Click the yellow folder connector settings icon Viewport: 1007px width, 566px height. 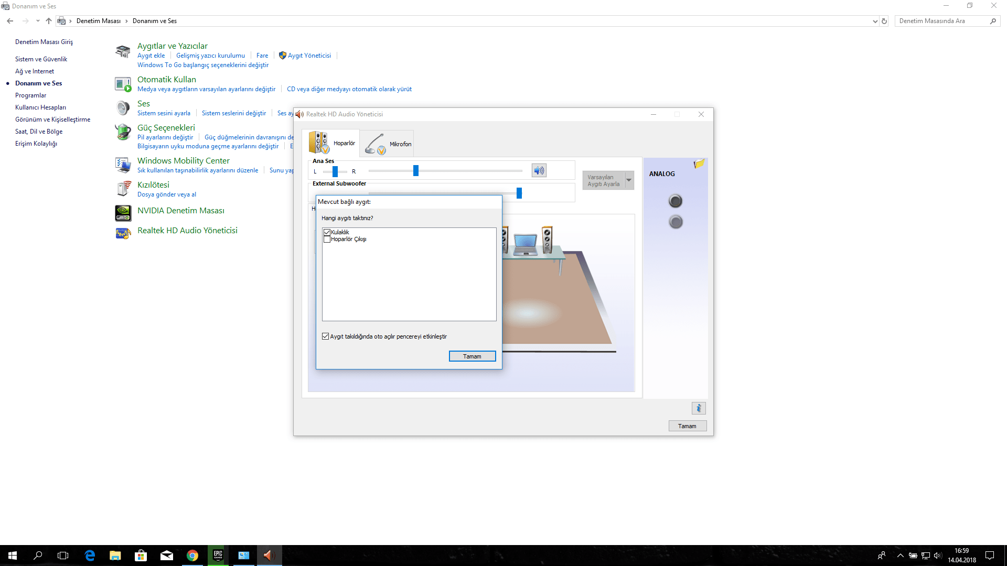pyautogui.click(x=699, y=164)
